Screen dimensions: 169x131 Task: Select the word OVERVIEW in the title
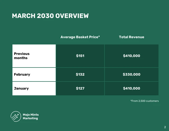pyautogui.click(x=72, y=16)
